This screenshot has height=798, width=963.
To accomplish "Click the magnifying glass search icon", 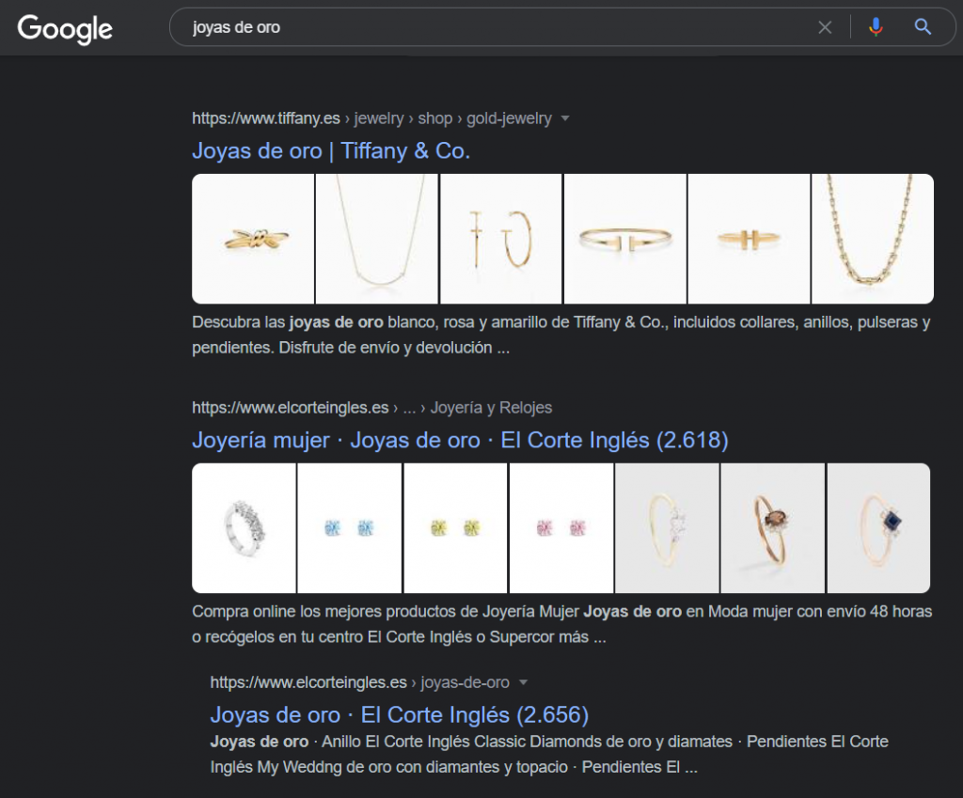I will coord(923,26).
